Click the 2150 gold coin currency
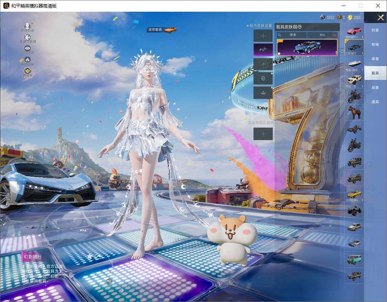387x302 pixels. tap(350, 17)
